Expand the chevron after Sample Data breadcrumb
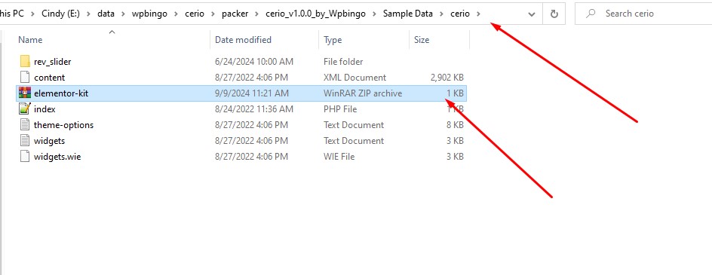 tap(441, 14)
